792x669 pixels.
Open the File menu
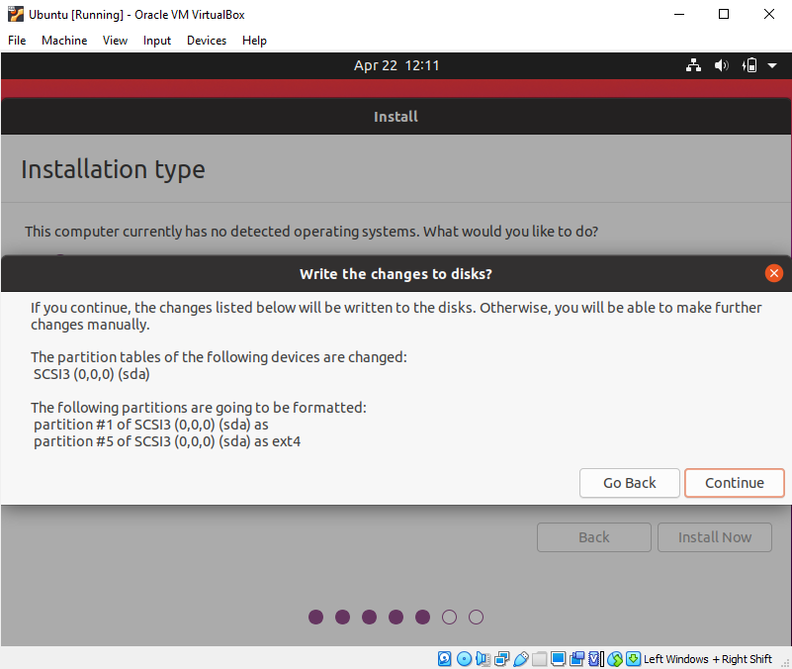(17, 41)
